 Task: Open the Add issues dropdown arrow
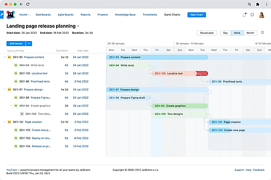click(x=29, y=44)
